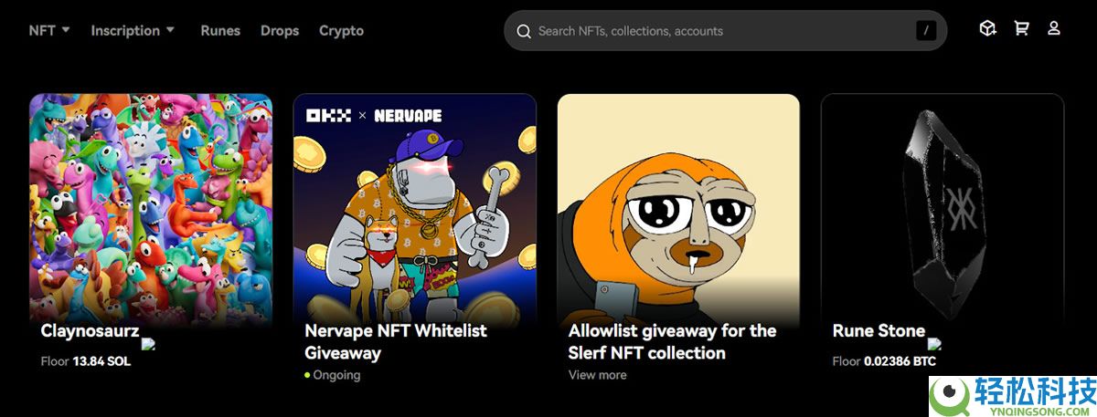Open the user account profile icon
Screen dimensions: 1097x417
pos(1054,29)
